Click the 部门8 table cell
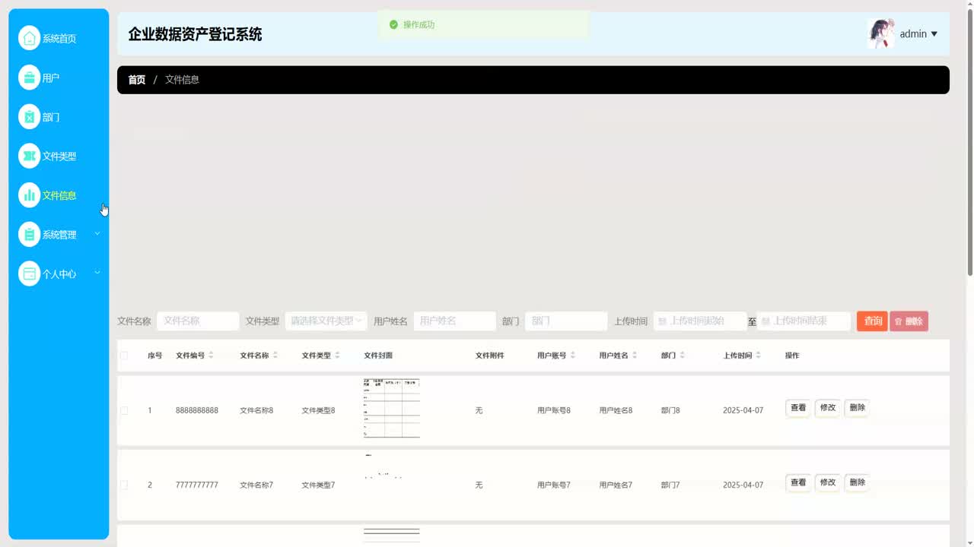This screenshot has height=547, width=974. 670,410
